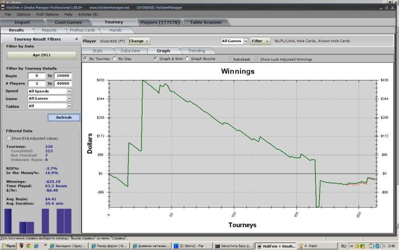399x250 pixels.
Task: Switch to the Запустить базу taskbar item
Action: point(234,246)
